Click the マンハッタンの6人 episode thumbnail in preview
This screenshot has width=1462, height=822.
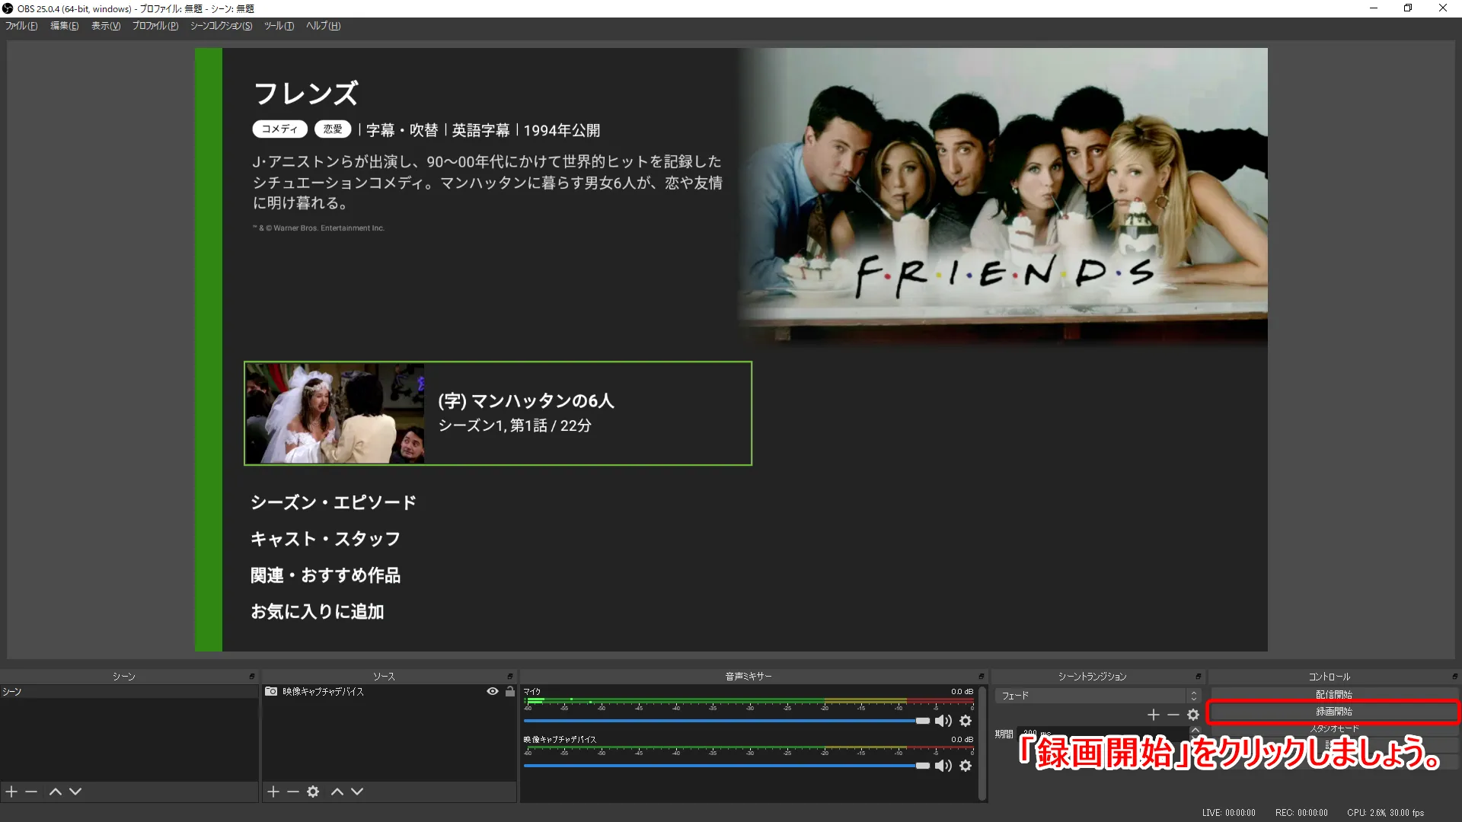pos(335,413)
